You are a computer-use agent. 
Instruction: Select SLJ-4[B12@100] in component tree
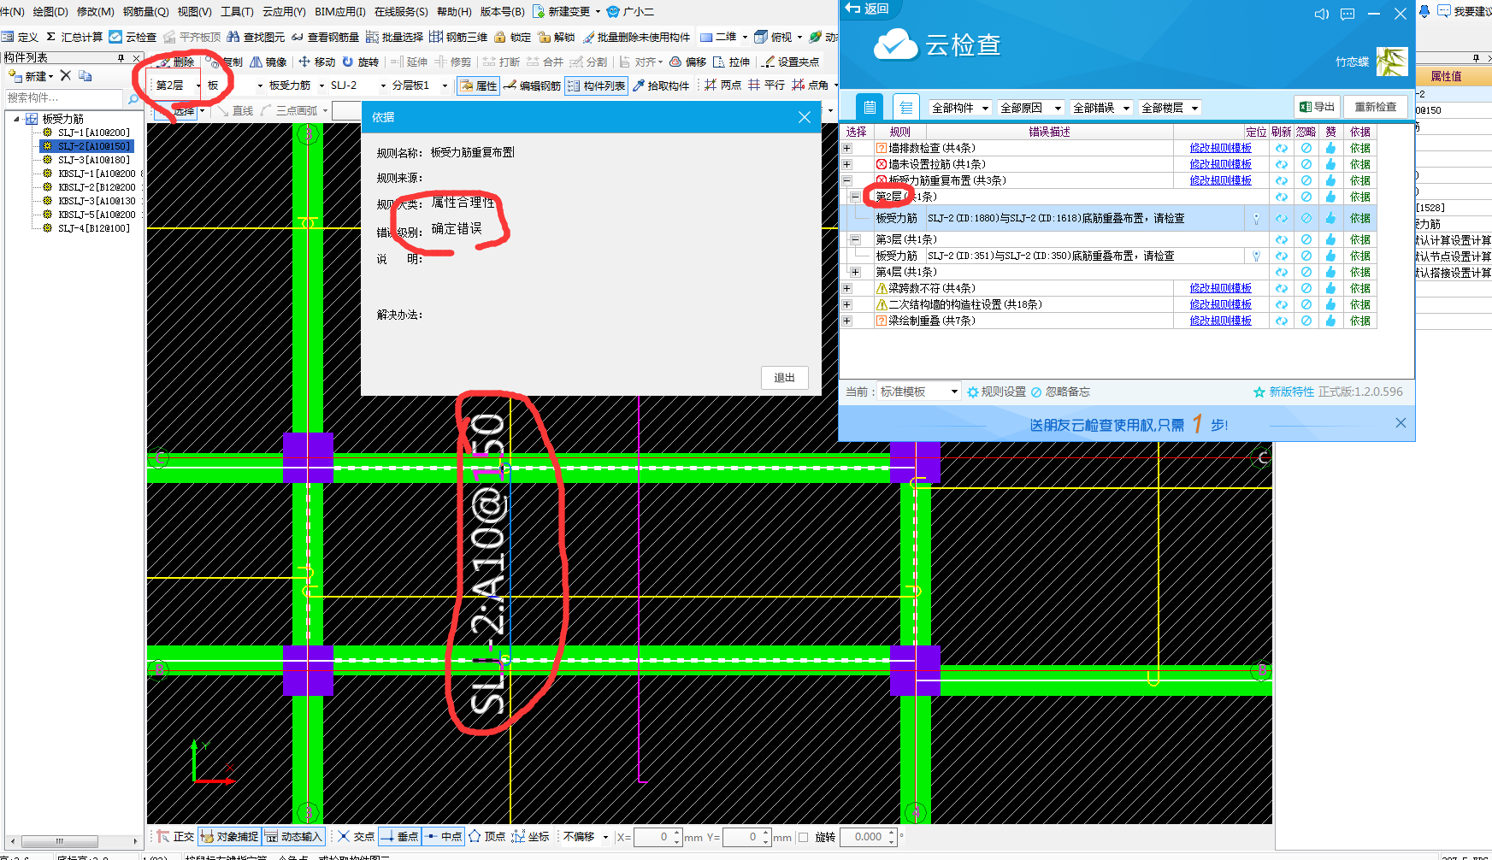(93, 228)
